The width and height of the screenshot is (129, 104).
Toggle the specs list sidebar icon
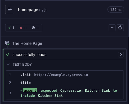click(10, 9)
